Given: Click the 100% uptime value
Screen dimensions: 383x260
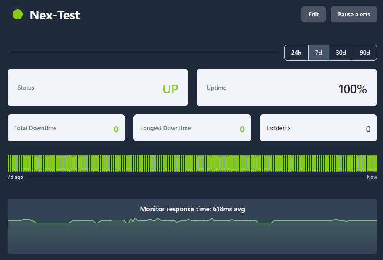Looking at the screenshot, I should [x=352, y=88].
